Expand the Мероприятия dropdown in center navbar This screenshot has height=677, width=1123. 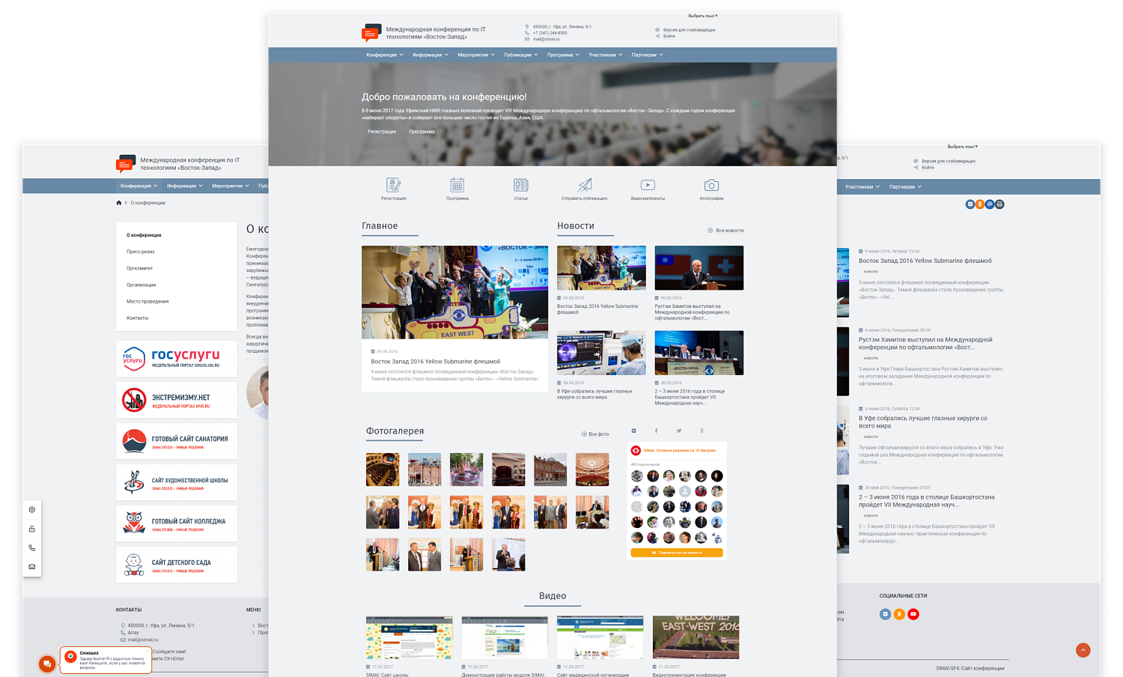475,55
